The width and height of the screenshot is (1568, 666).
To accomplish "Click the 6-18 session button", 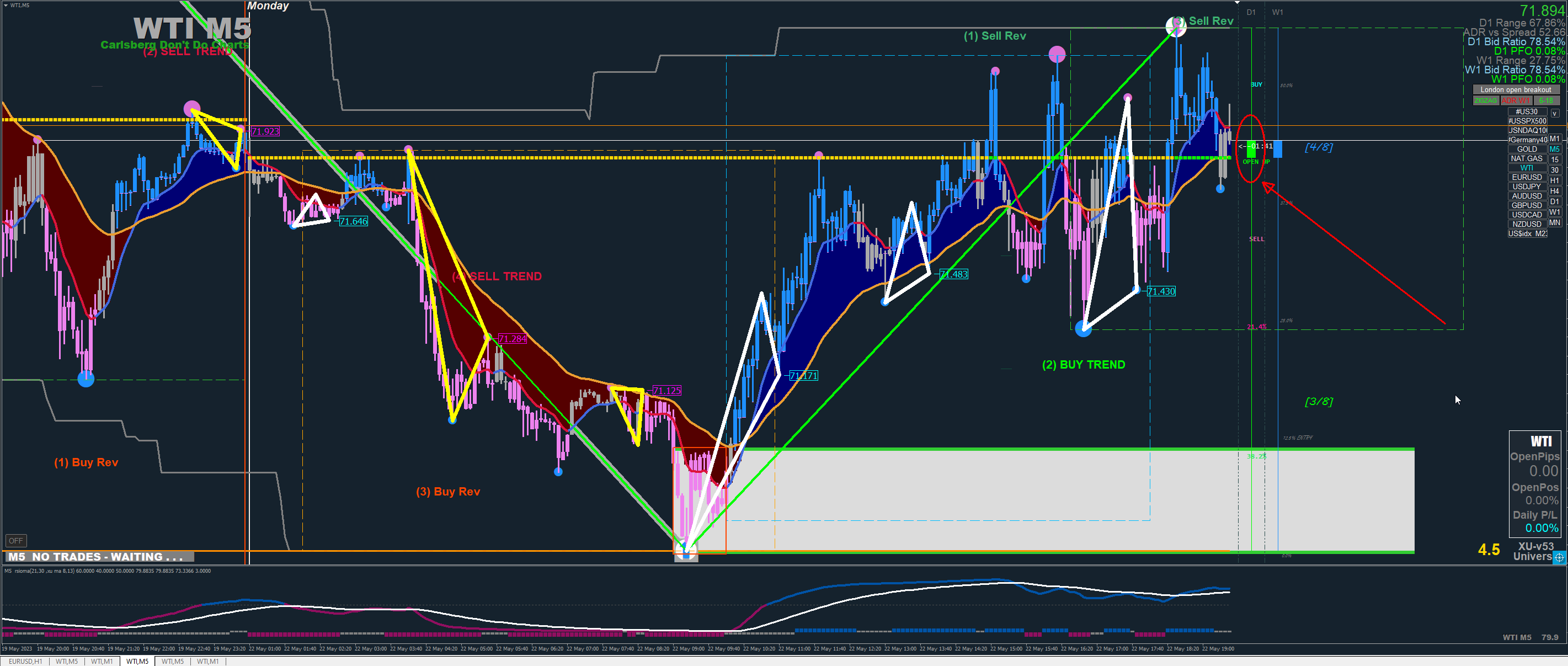I will point(1545,100).
